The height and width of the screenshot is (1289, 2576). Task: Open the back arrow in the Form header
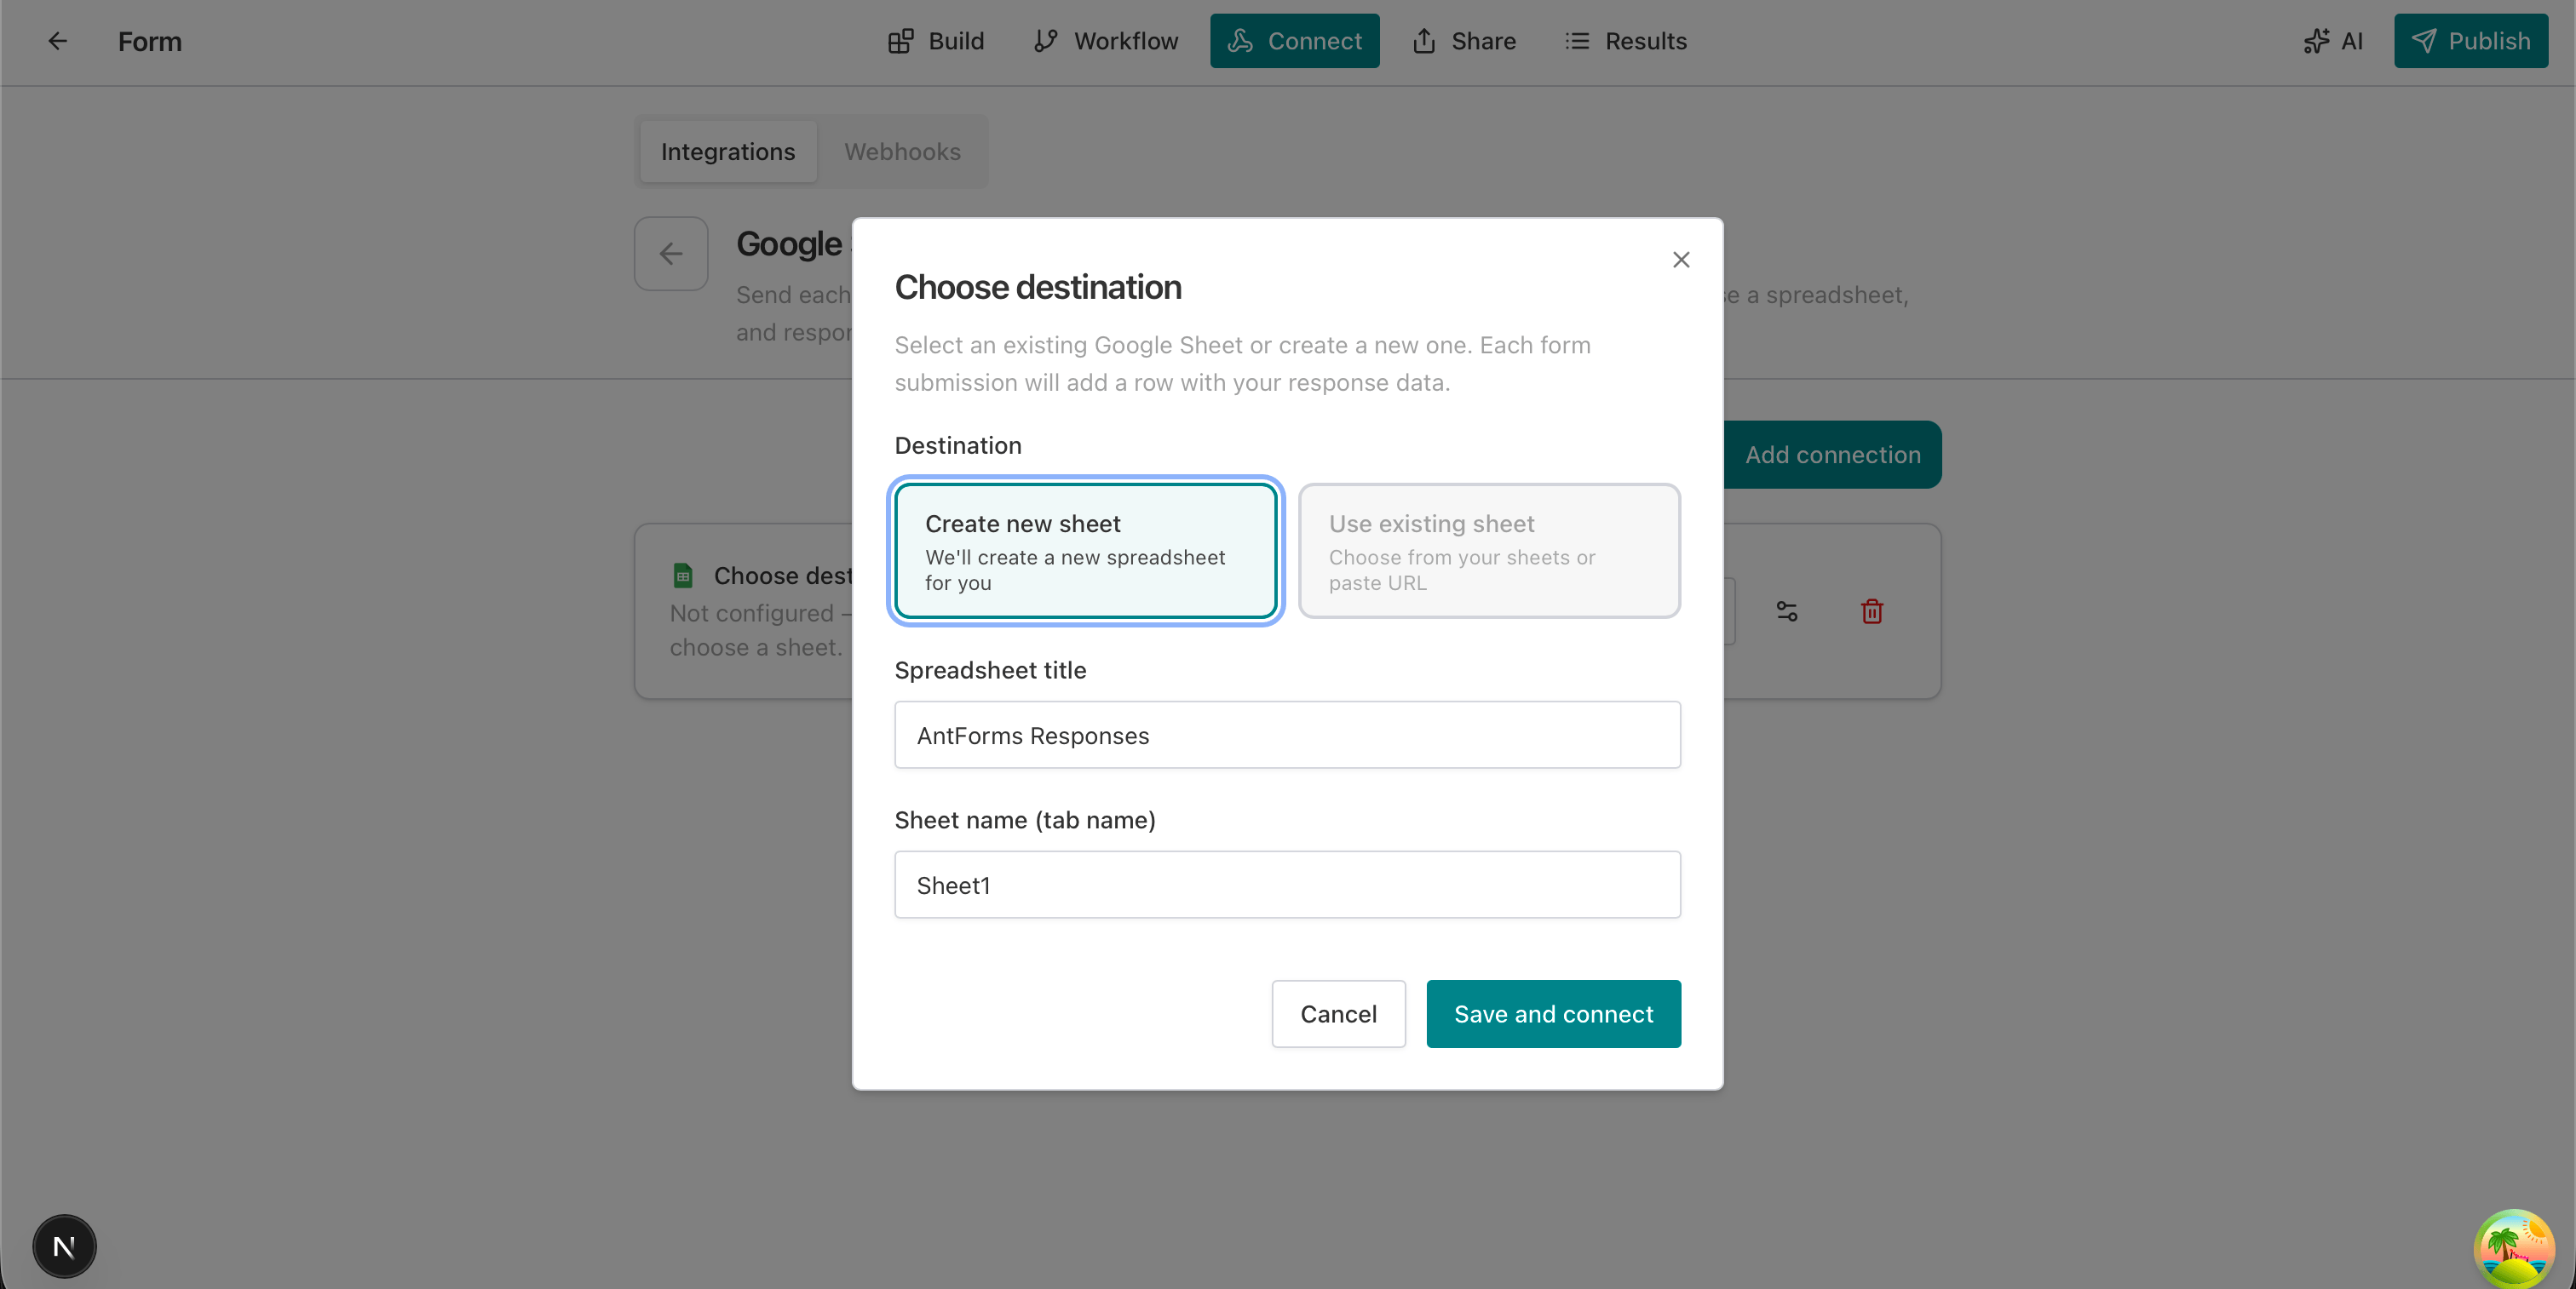click(57, 41)
